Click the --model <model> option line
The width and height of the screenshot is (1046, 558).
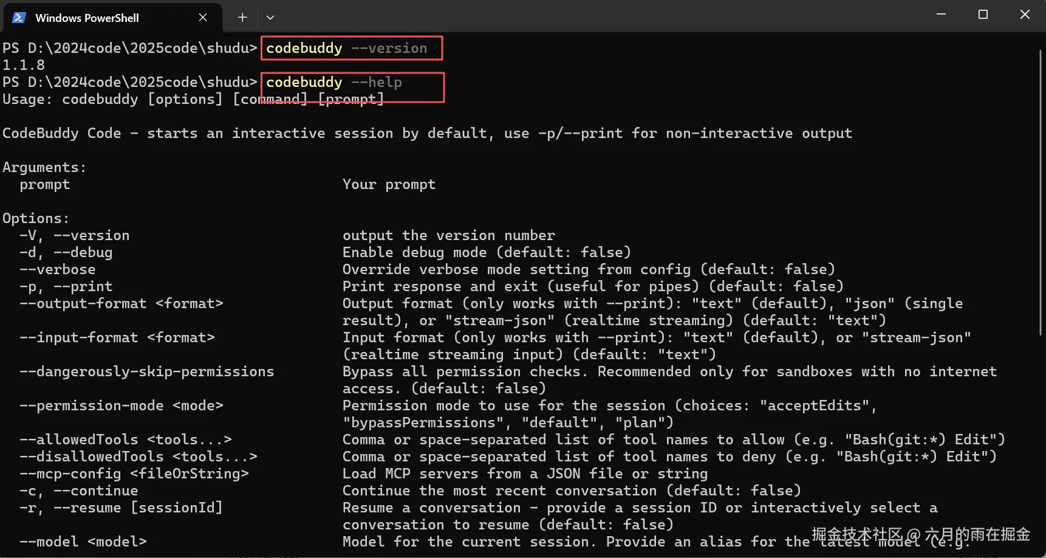83,542
